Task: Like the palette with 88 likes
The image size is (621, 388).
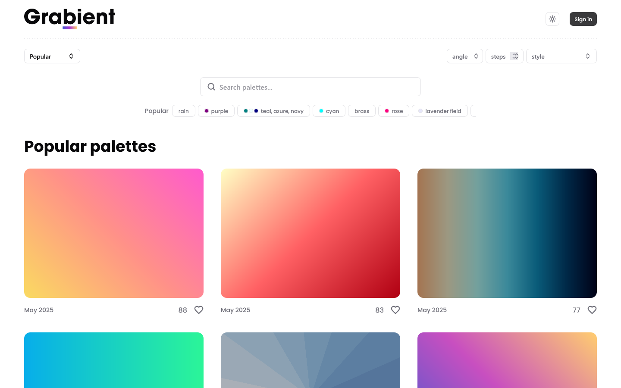Action: (x=199, y=310)
